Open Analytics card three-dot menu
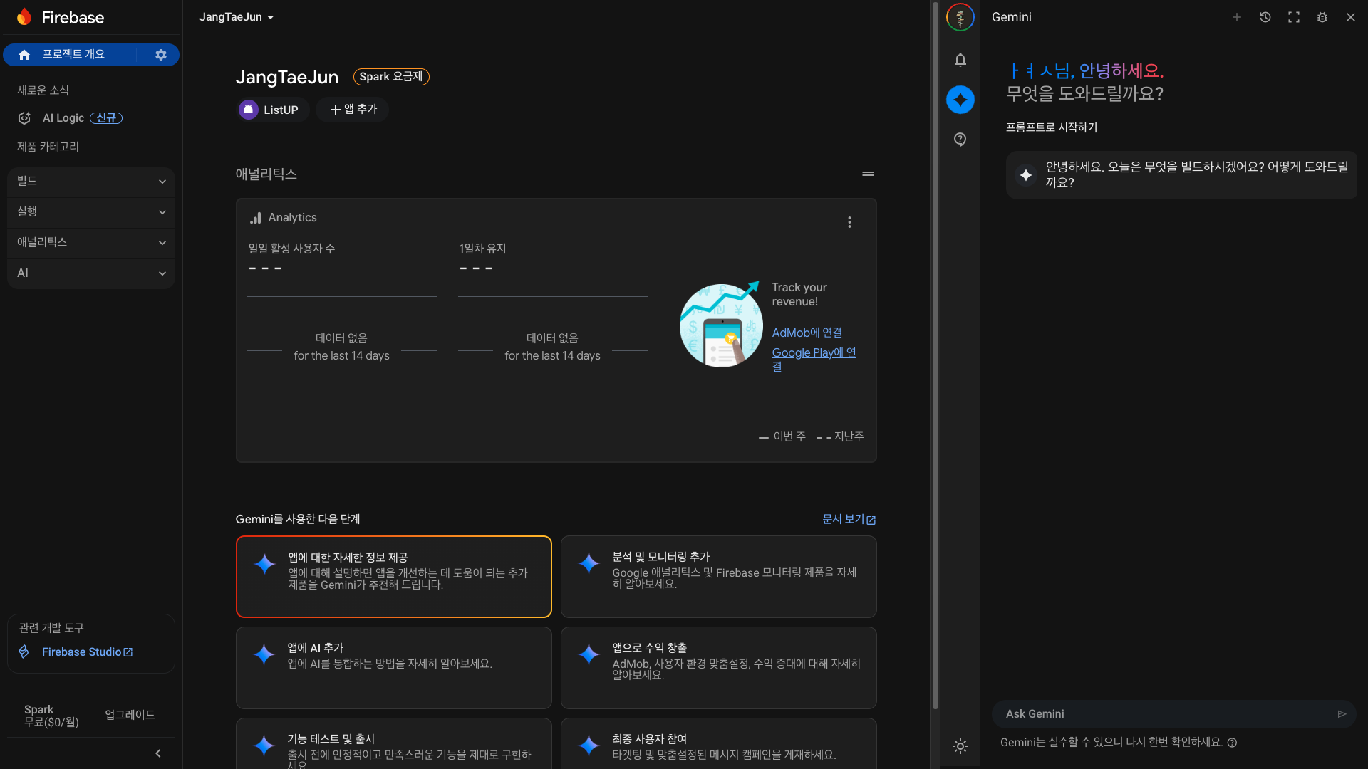Image resolution: width=1368 pixels, height=769 pixels. click(849, 222)
